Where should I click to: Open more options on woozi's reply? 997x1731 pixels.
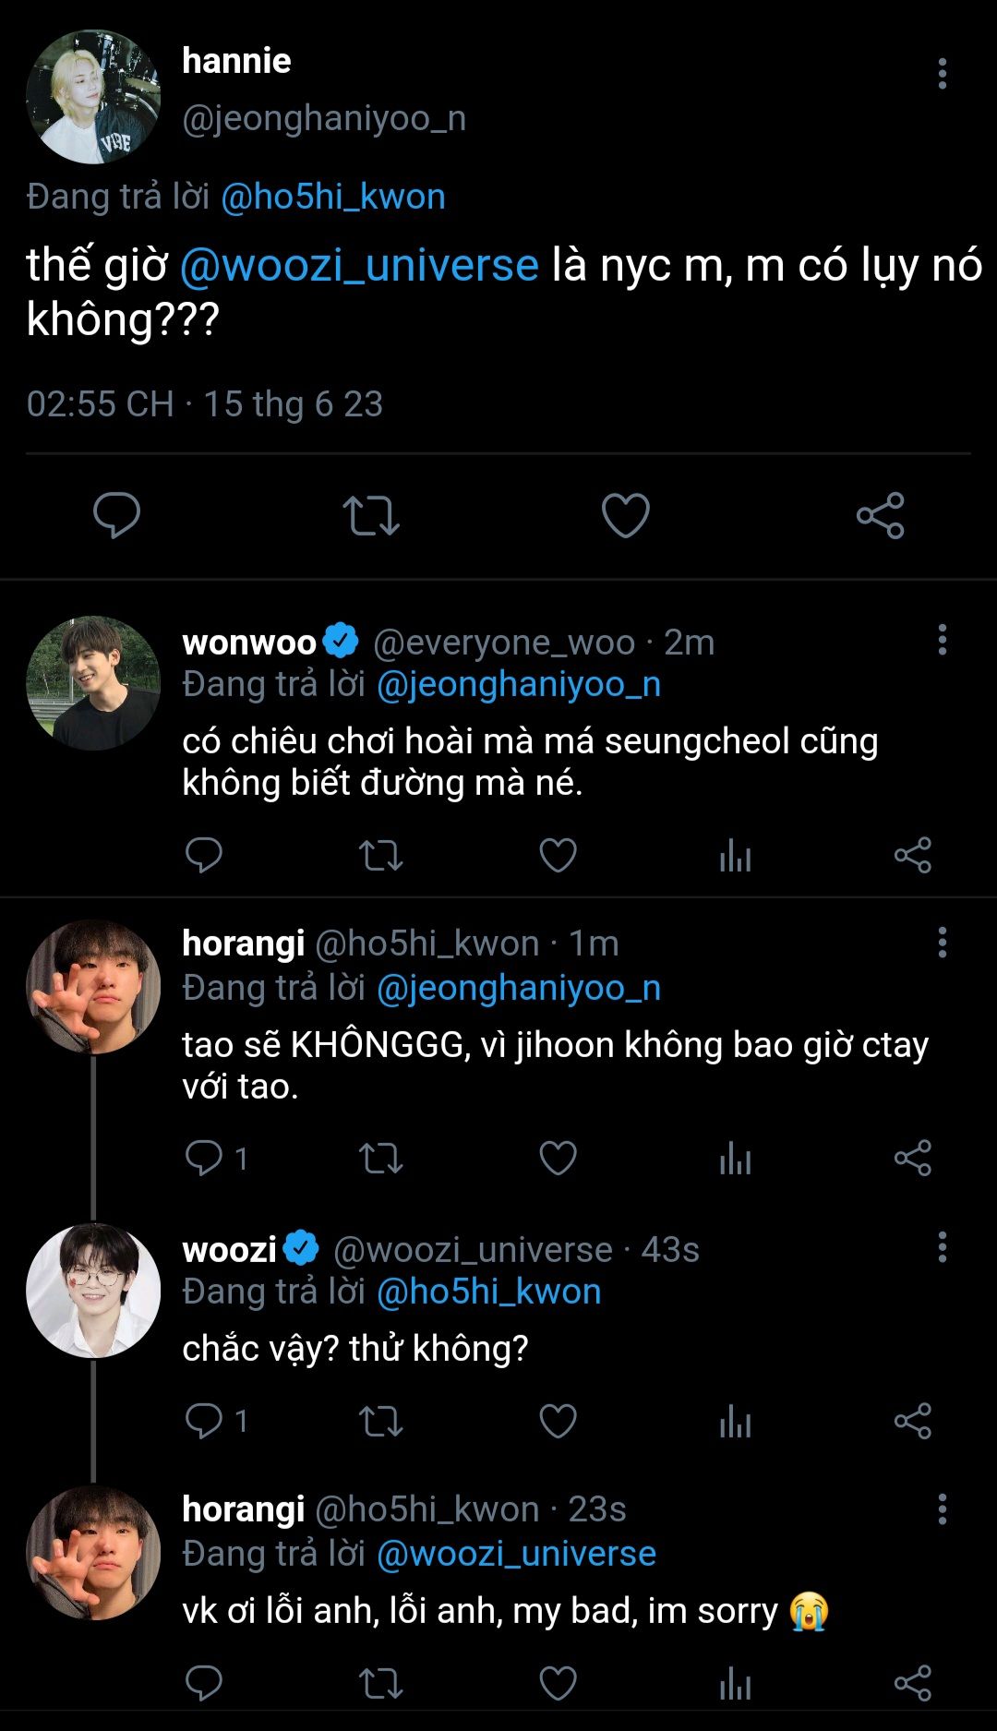coord(942,1247)
